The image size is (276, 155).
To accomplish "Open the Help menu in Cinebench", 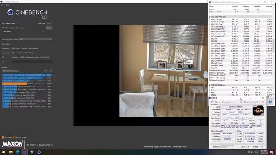I will click(x=7, y=5).
